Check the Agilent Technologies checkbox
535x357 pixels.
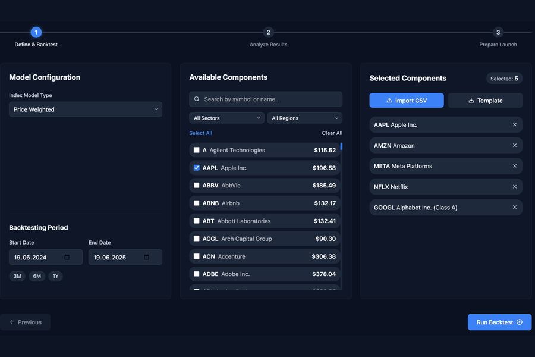[x=197, y=150]
